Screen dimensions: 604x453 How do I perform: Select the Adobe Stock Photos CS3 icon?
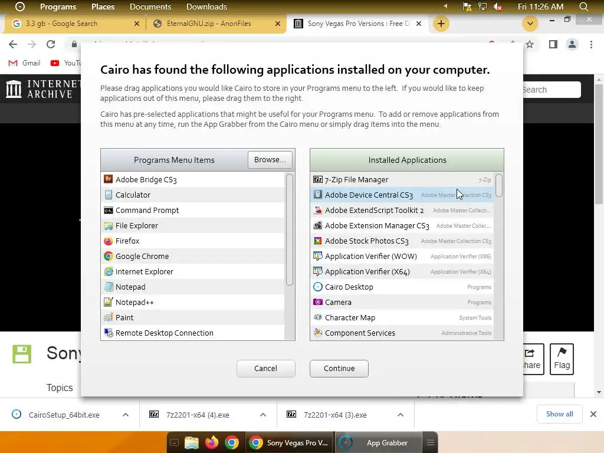pyautogui.click(x=318, y=241)
